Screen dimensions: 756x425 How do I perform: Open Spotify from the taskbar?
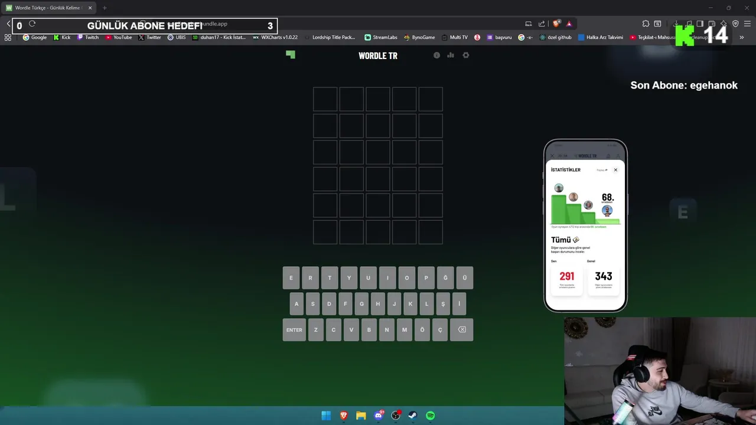tap(431, 416)
